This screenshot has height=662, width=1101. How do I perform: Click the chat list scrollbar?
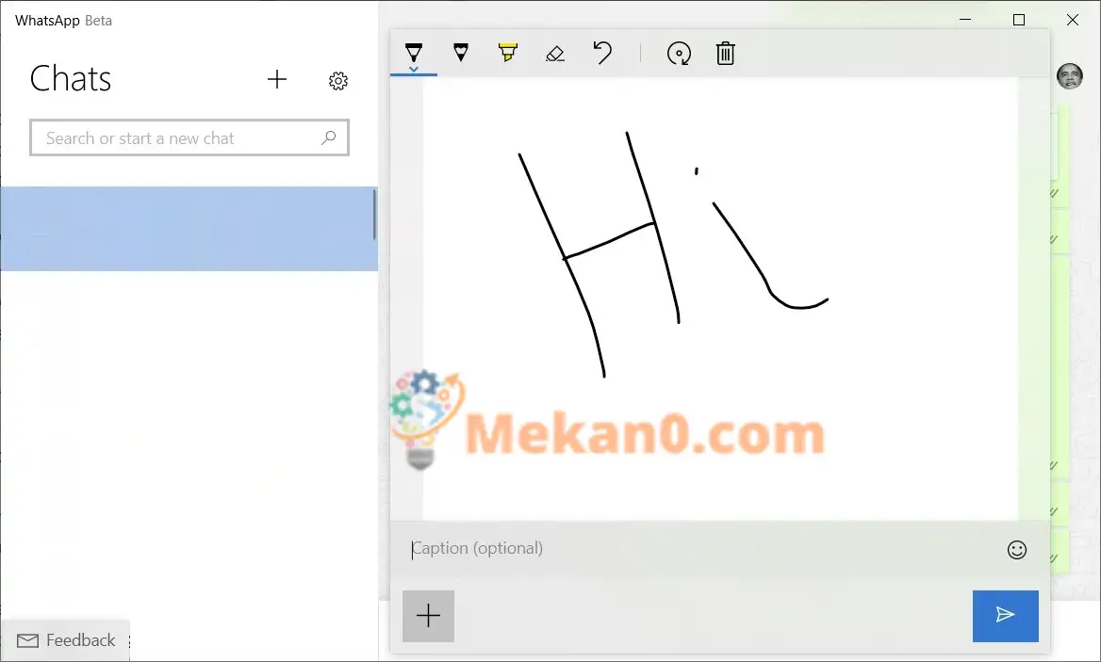(x=374, y=215)
